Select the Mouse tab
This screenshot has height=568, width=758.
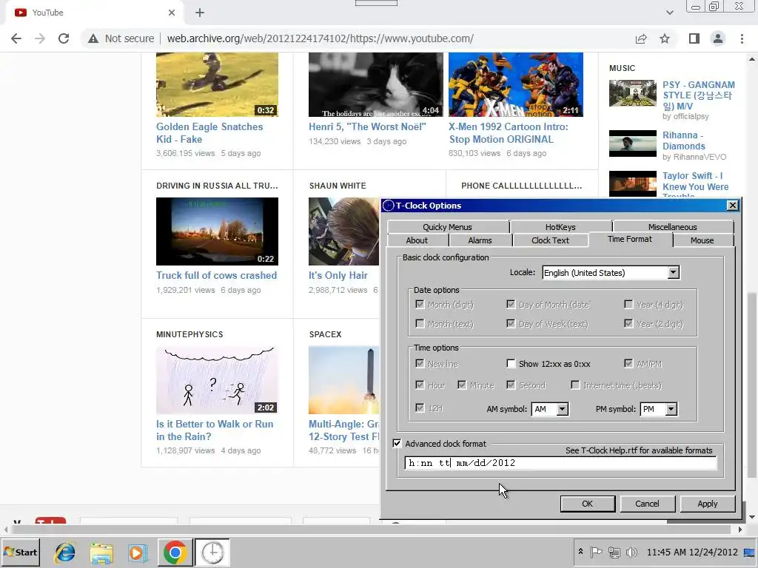click(702, 240)
